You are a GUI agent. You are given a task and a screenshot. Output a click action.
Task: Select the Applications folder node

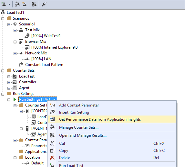point(36,152)
